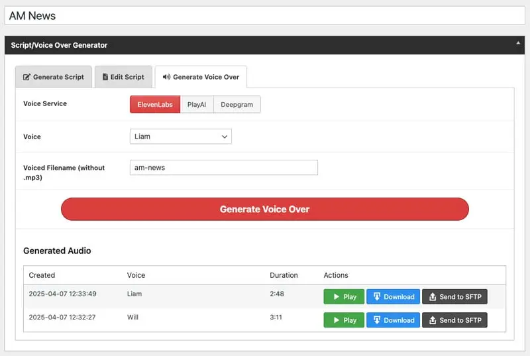Click the red Generate Voice Over button

[x=264, y=209]
